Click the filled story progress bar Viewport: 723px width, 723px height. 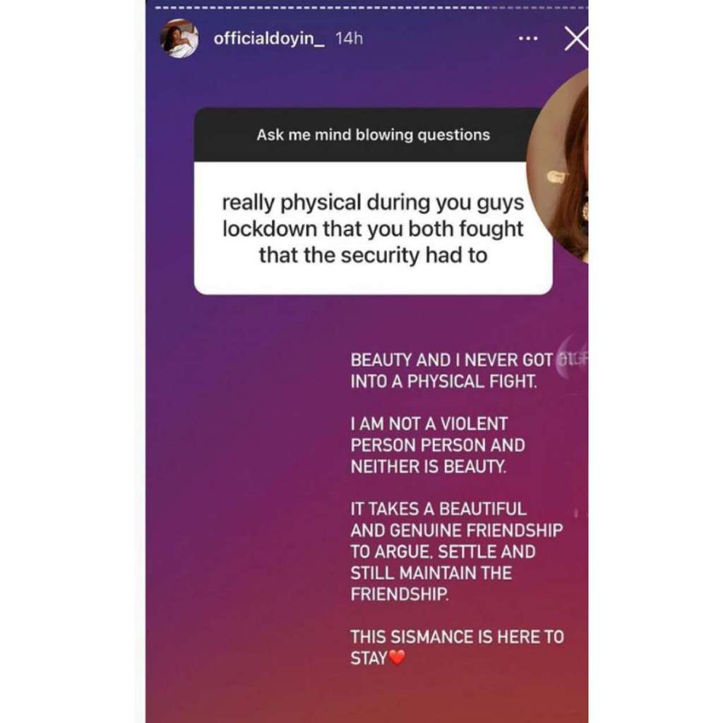[x=321, y=8]
